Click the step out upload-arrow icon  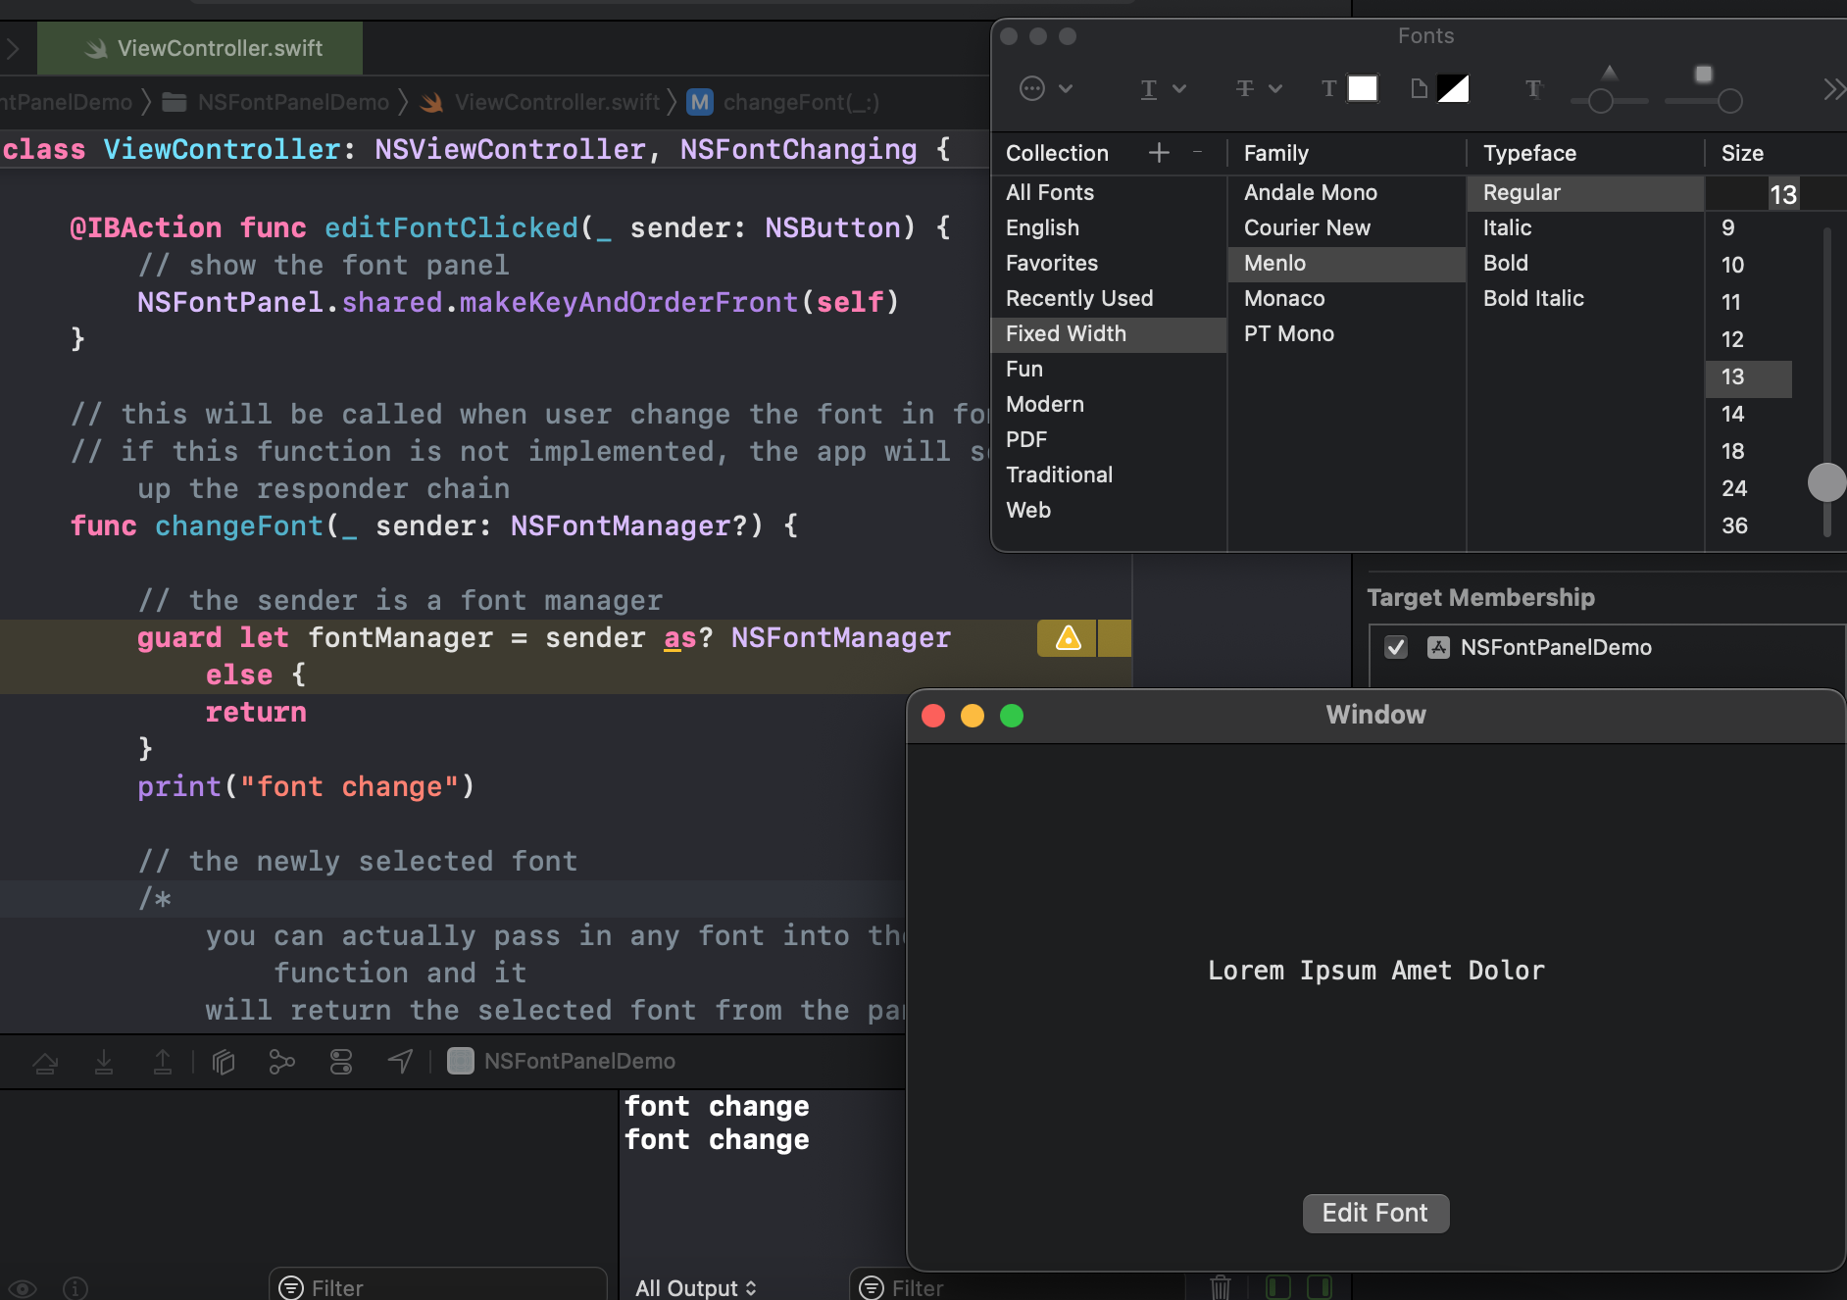(163, 1062)
